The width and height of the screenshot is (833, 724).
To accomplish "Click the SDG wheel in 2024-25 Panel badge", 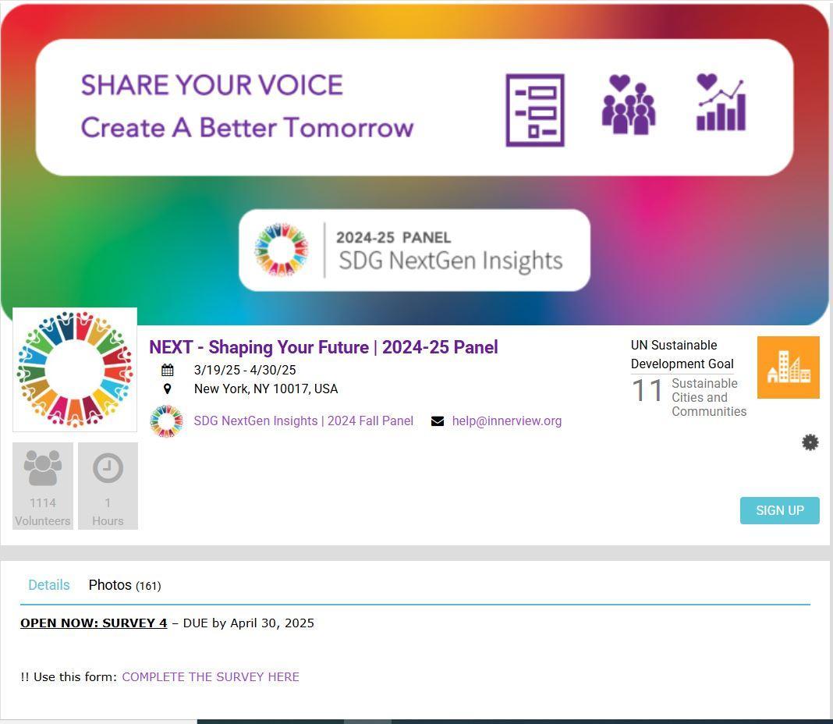I will (281, 250).
